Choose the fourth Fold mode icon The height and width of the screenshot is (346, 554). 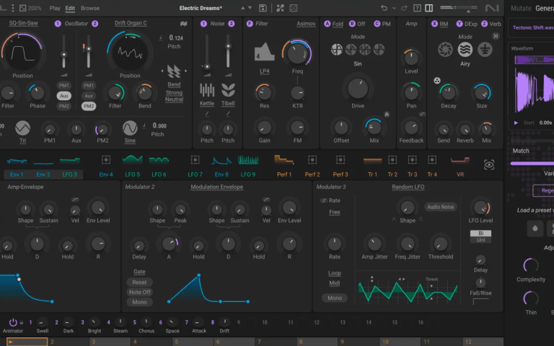(379, 50)
